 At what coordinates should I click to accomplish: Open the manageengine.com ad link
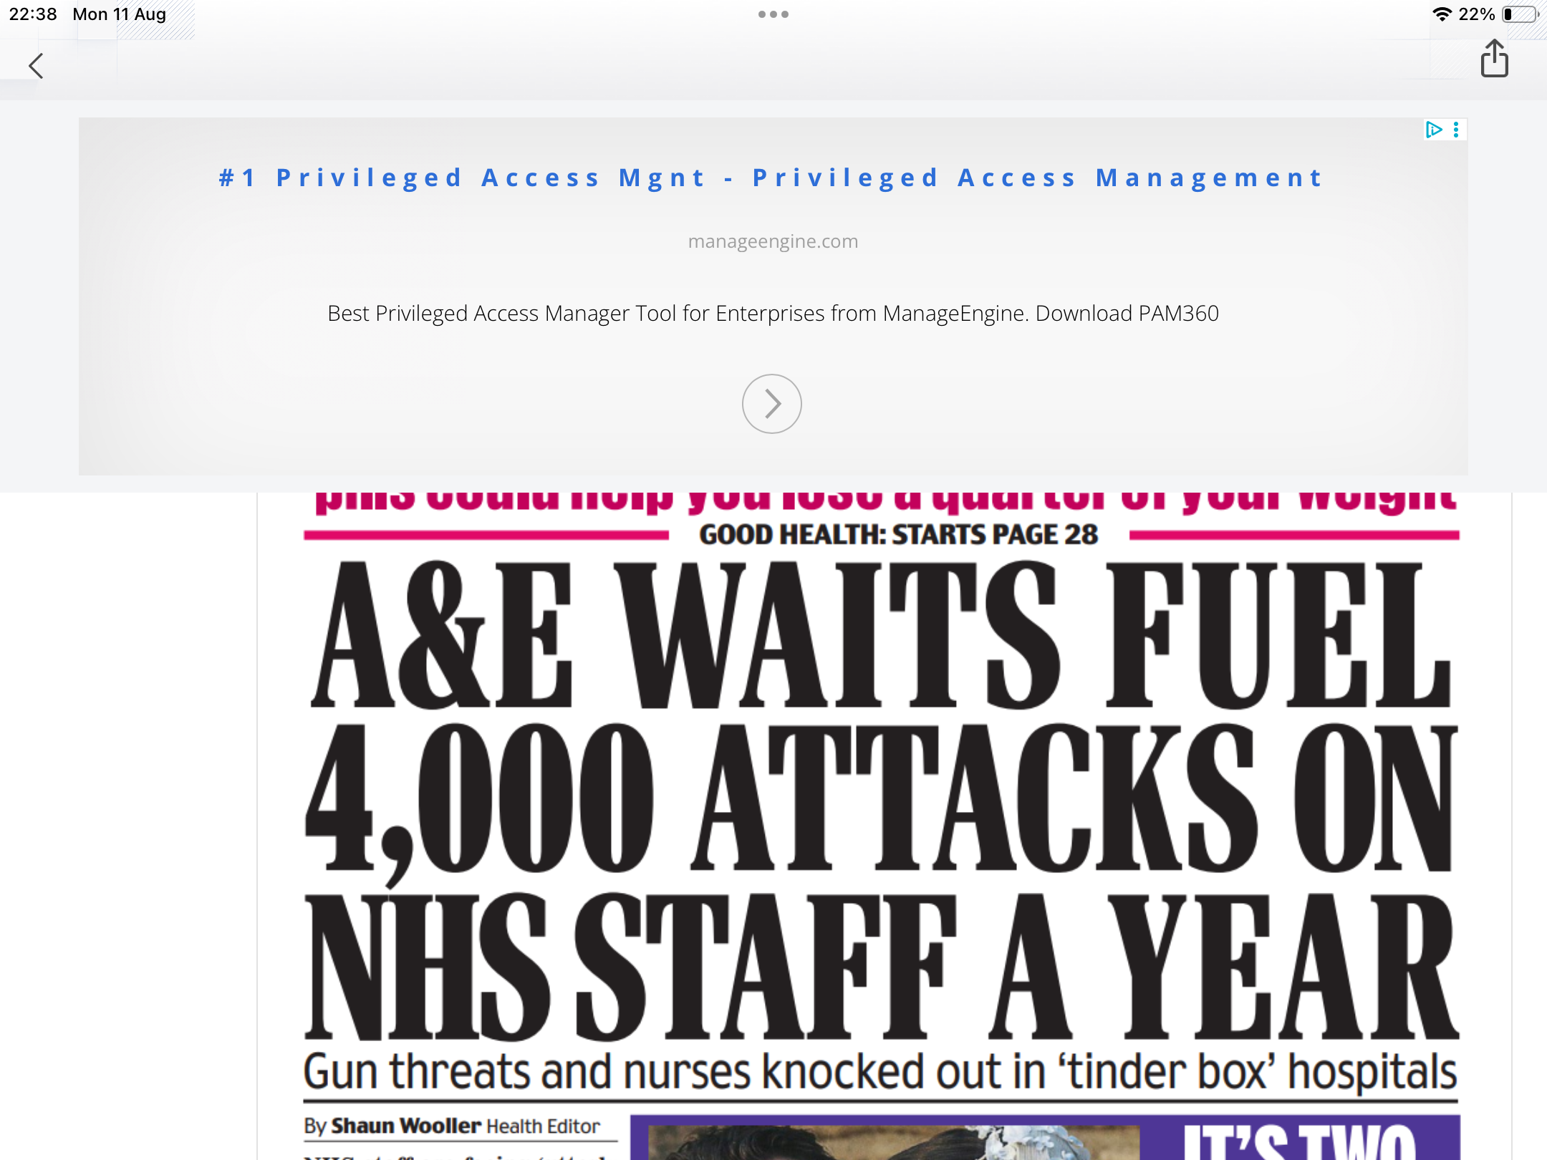click(773, 241)
